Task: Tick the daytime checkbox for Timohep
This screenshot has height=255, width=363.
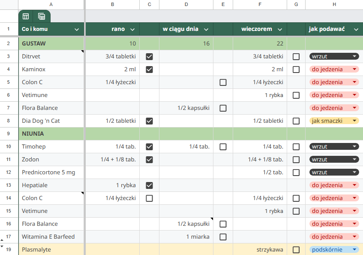Action: pyautogui.click(x=223, y=147)
